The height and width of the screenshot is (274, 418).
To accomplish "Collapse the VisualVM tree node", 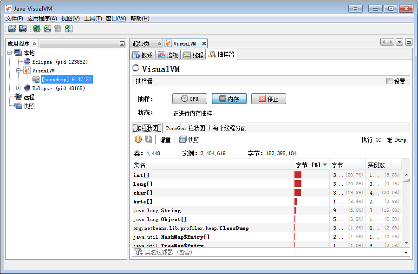I will [x=19, y=71].
